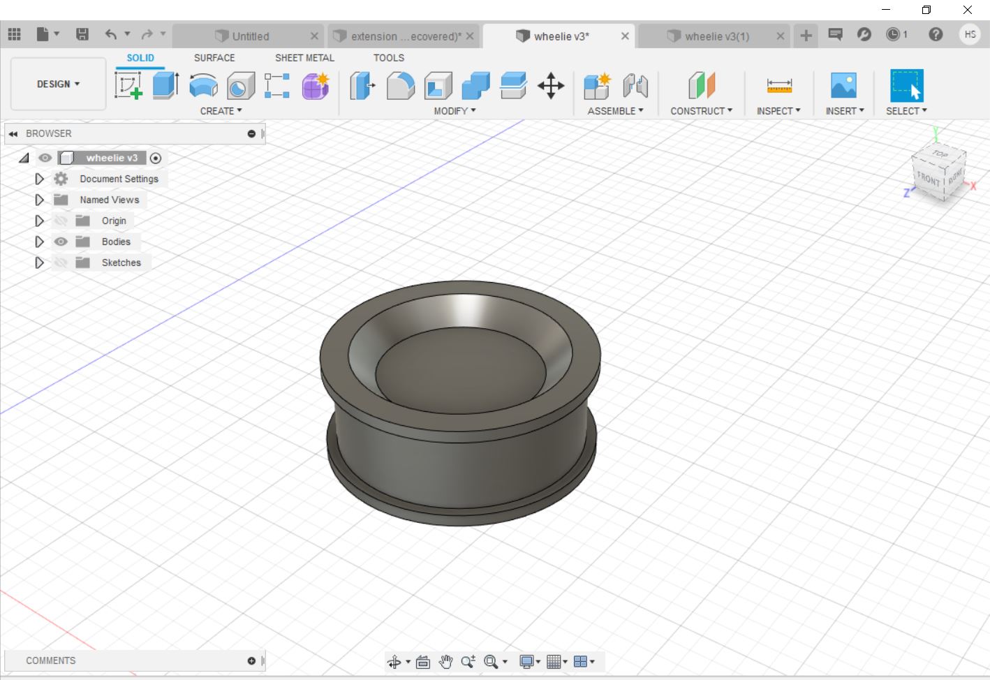Screen dimensions: 990x680
Task: Choose the Fillet tool
Action: pyautogui.click(x=400, y=86)
